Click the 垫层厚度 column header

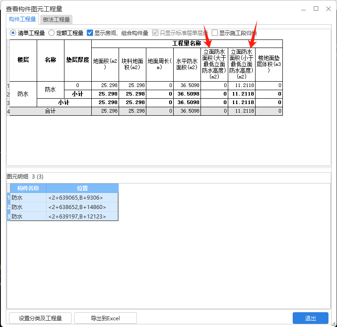78,60
